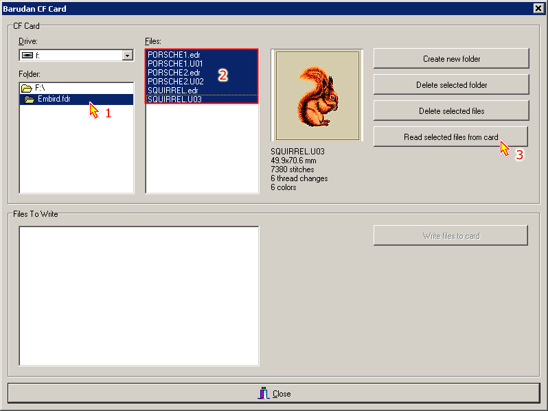Viewport: 548px width, 411px height.
Task: Click the open folder icon beside Embird.fdr
Action: click(x=30, y=99)
